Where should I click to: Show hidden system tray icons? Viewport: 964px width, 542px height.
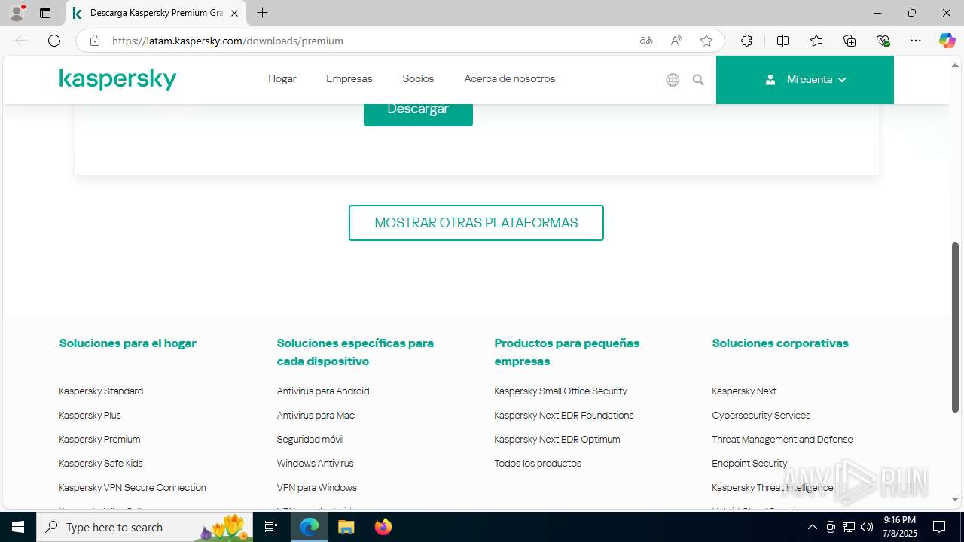pyautogui.click(x=812, y=527)
